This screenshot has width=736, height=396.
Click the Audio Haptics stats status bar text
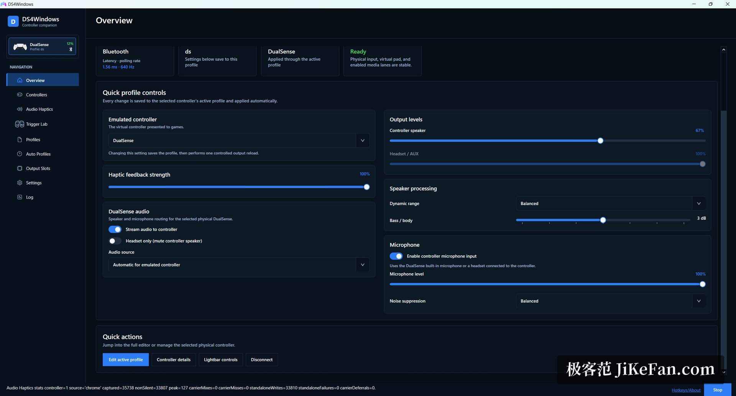point(191,388)
